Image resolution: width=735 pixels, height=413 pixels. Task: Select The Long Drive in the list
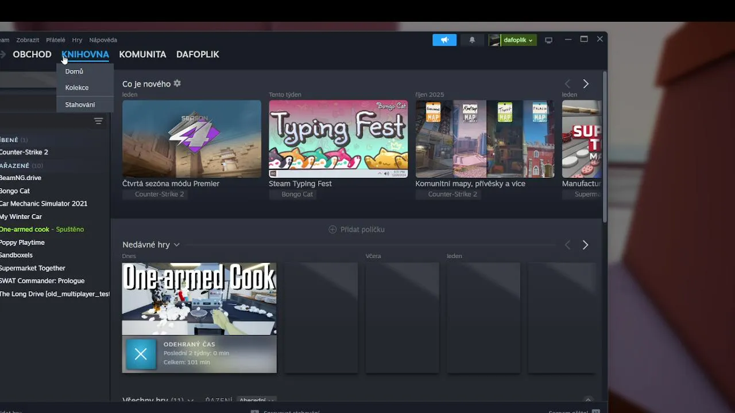[55, 294]
